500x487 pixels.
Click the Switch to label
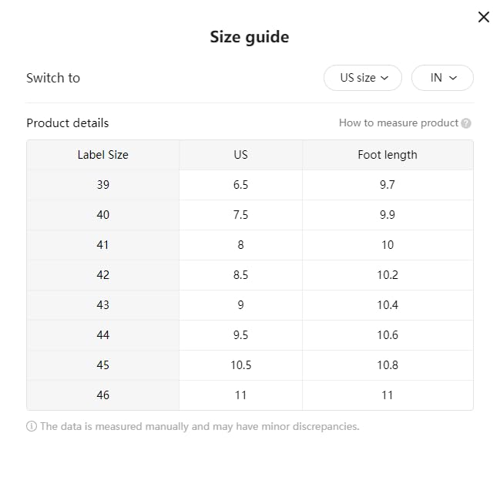[53, 78]
